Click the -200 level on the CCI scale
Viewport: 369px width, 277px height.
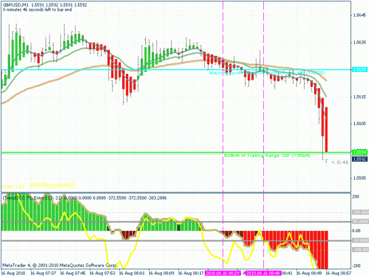356,266
